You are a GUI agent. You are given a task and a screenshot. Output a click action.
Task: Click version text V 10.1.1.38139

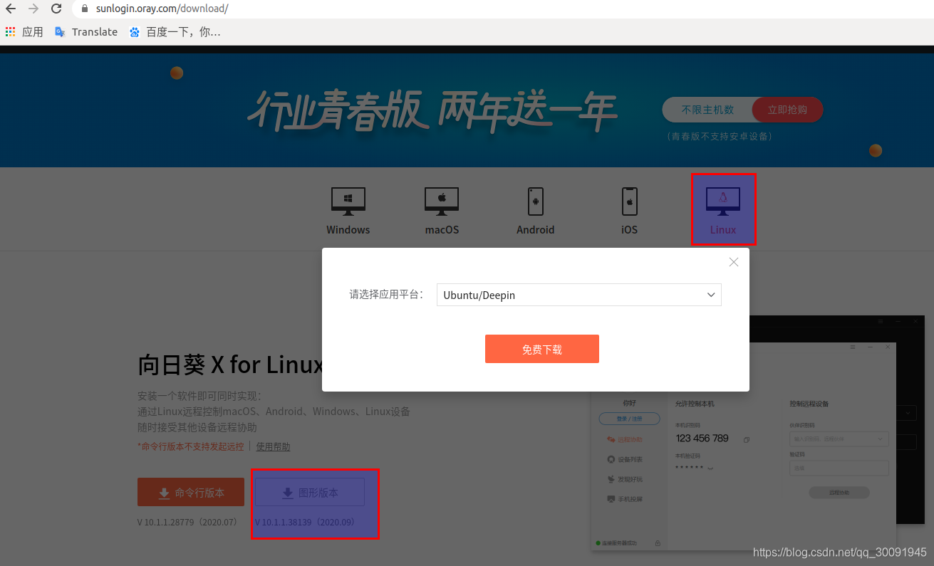click(x=305, y=522)
